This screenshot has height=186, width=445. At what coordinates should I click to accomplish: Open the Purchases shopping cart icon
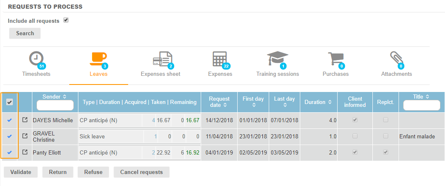[x=336, y=59]
